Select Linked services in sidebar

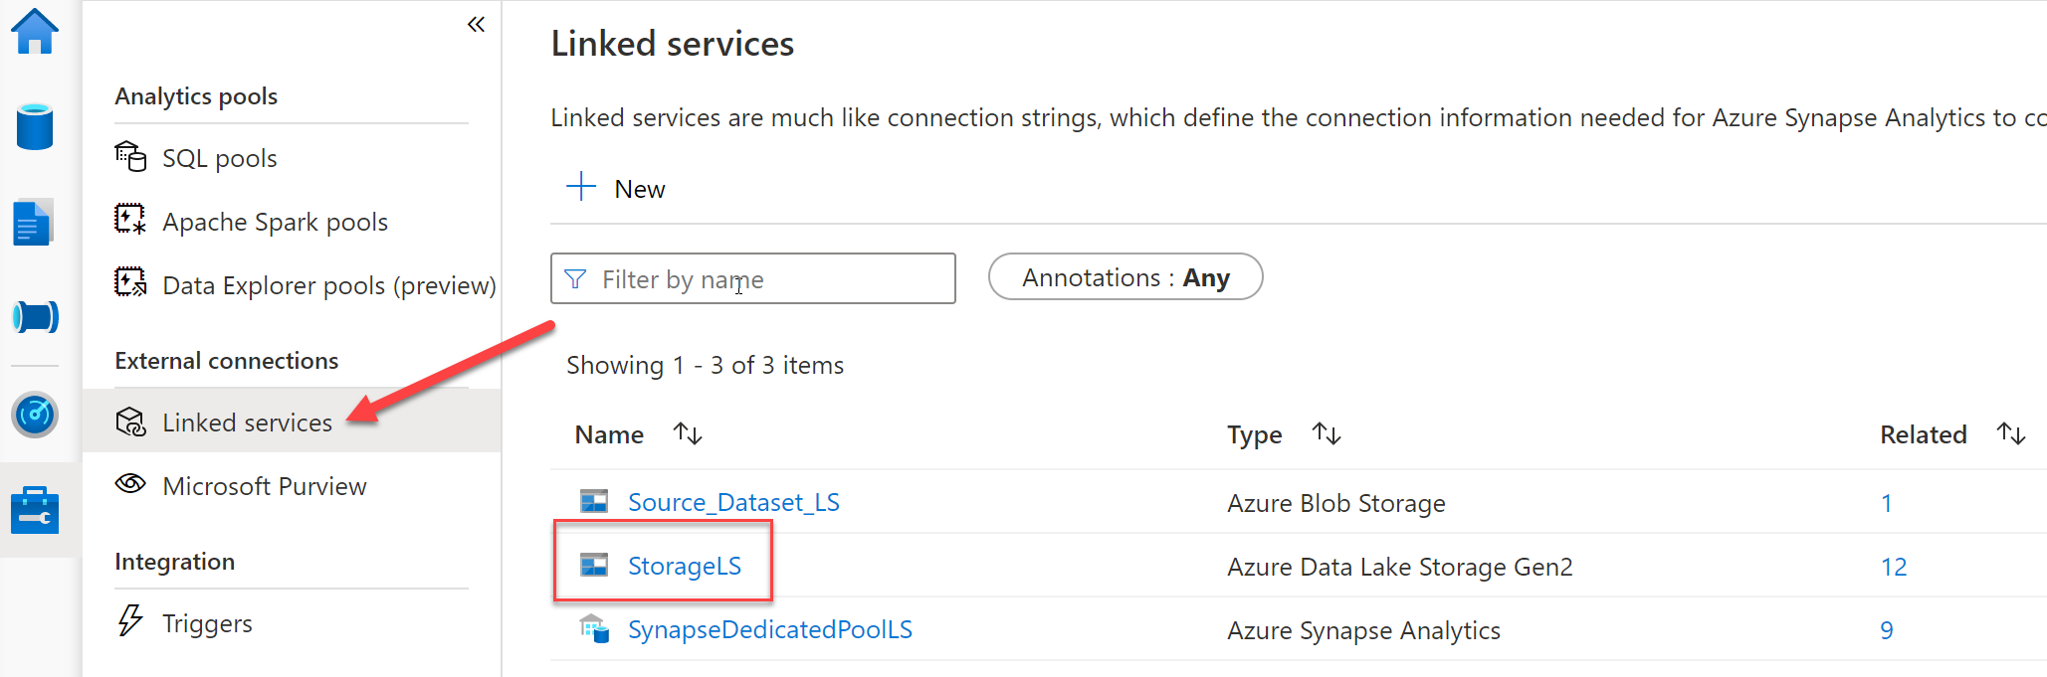(293, 422)
